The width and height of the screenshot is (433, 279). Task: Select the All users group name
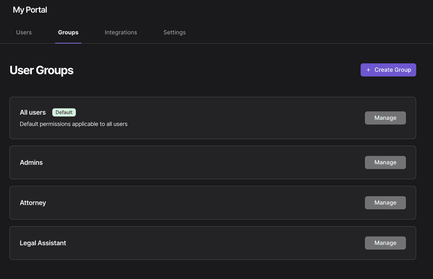[33, 112]
